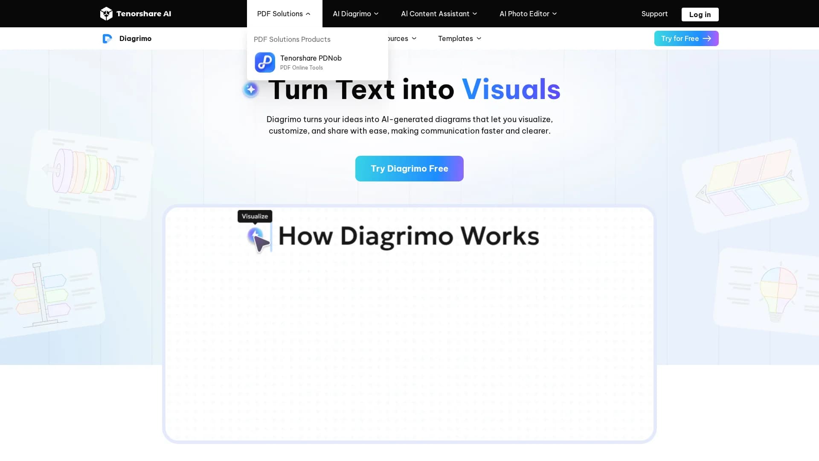
Task: Click the Visualize cursor icon
Action: (259, 239)
